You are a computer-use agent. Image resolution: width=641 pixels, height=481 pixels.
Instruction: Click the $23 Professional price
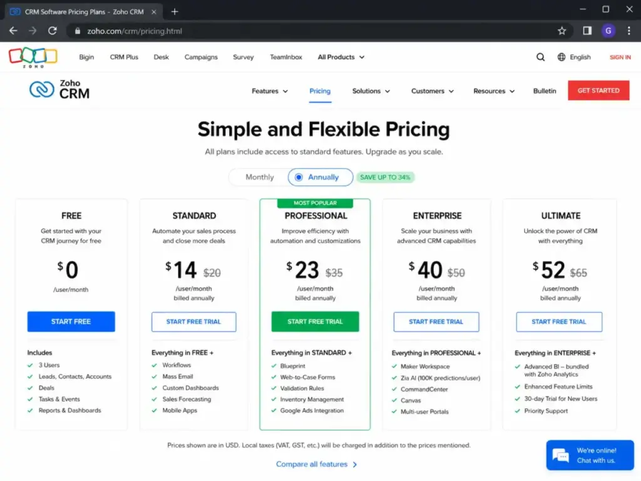(x=302, y=270)
